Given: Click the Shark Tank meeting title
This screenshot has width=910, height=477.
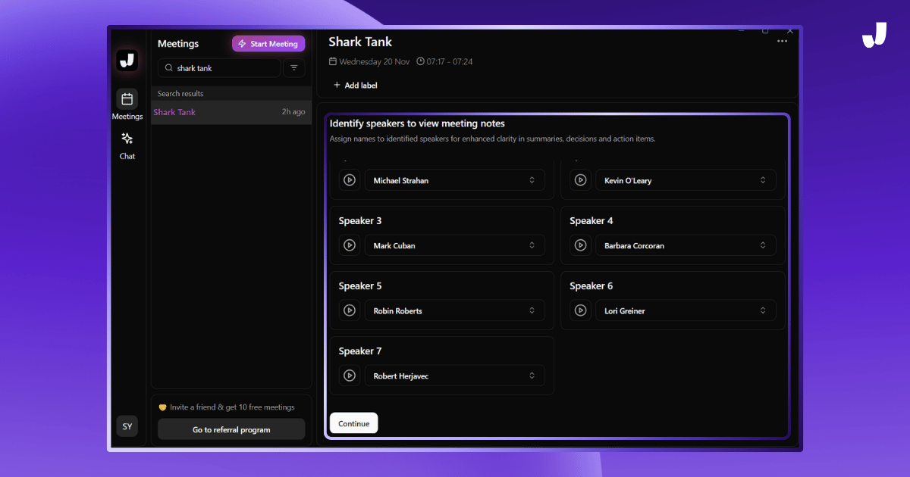Looking at the screenshot, I should point(360,42).
